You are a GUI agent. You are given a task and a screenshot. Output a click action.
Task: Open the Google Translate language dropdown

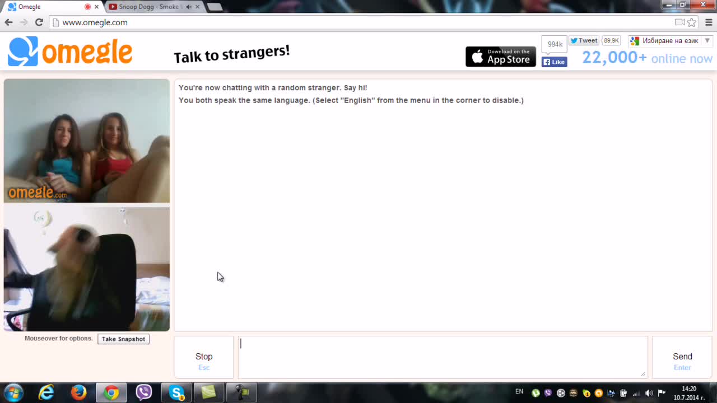click(x=670, y=41)
